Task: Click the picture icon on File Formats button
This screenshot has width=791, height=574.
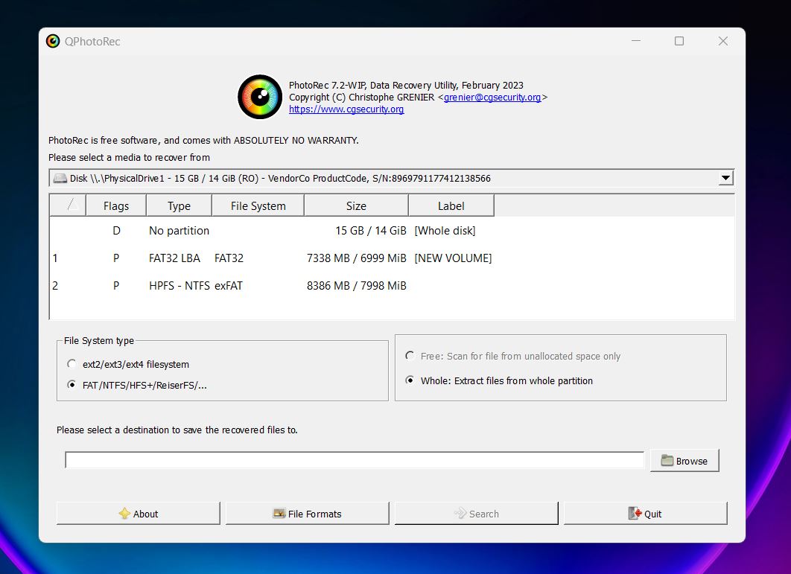Action: coord(279,514)
